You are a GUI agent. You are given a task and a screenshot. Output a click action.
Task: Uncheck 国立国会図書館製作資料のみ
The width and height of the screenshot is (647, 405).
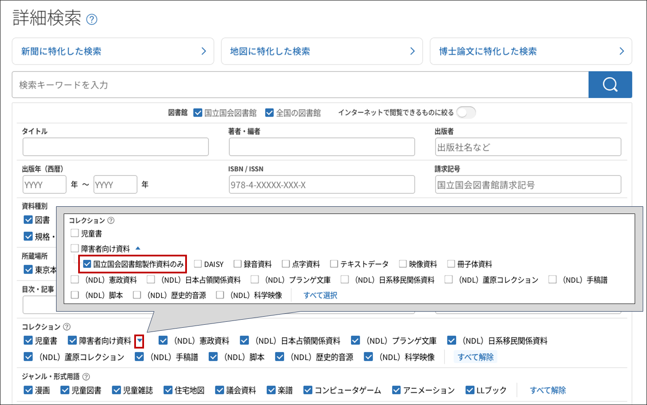(x=87, y=264)
